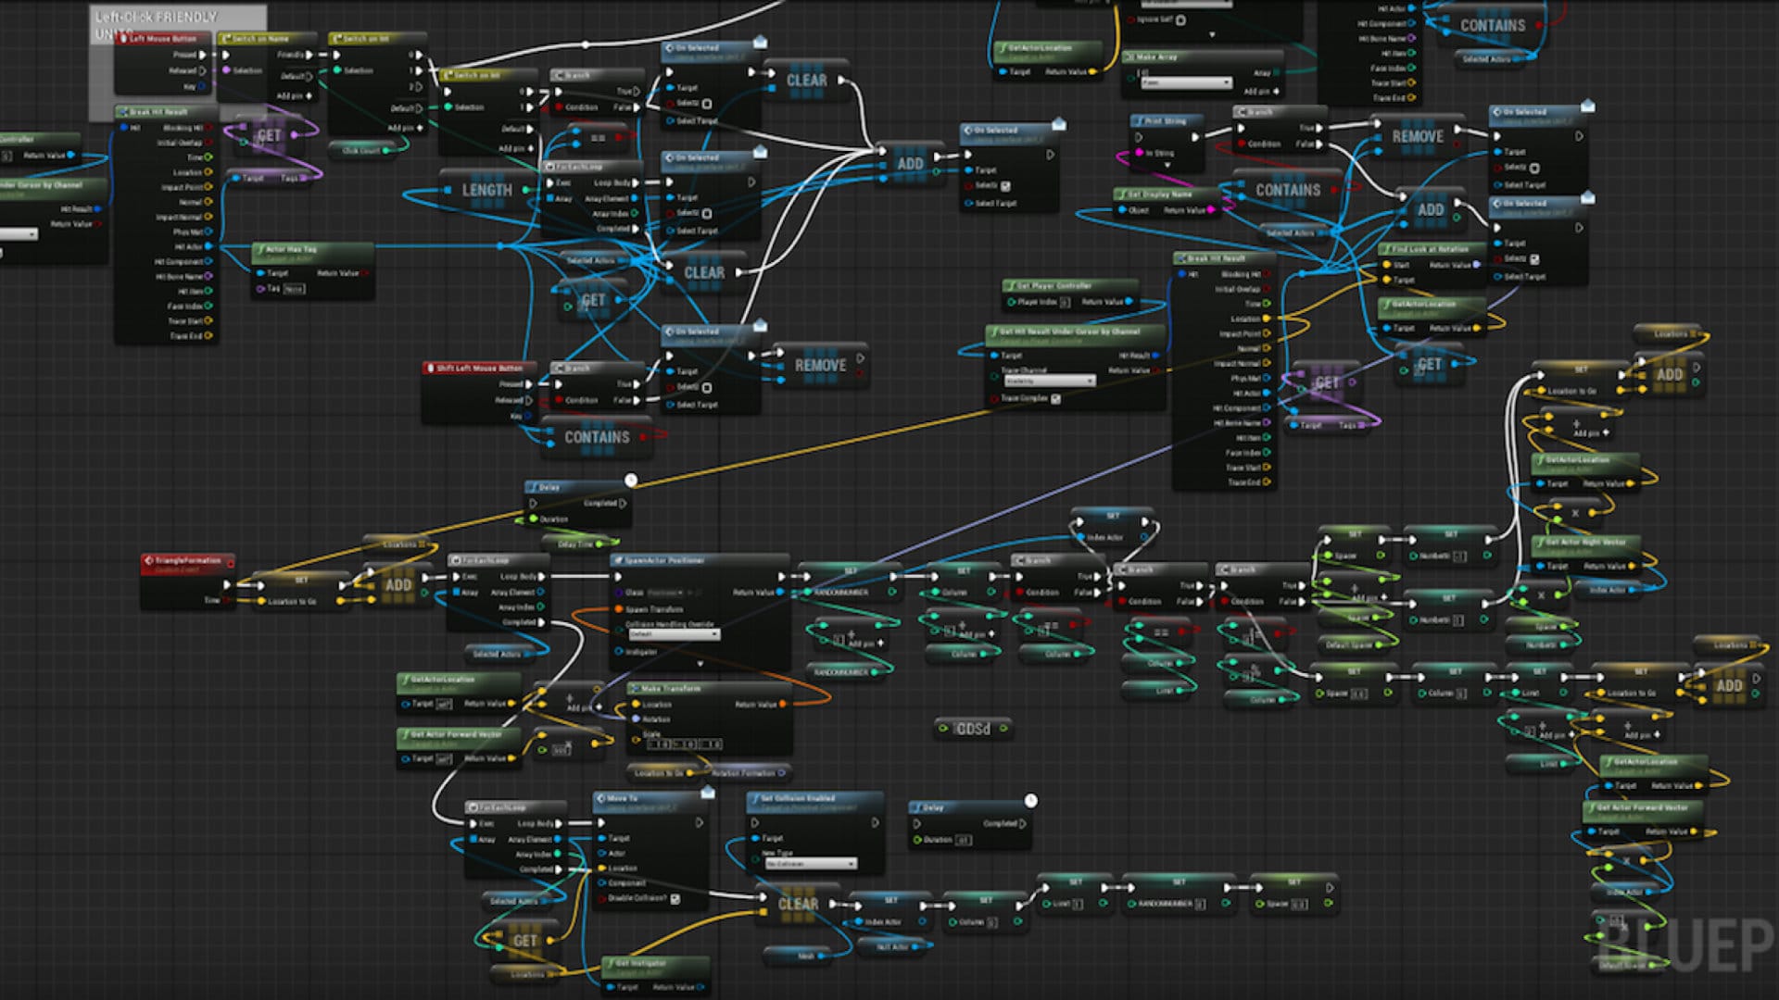Open the Trace Channel Visibility dropdown

point(1089,381)
